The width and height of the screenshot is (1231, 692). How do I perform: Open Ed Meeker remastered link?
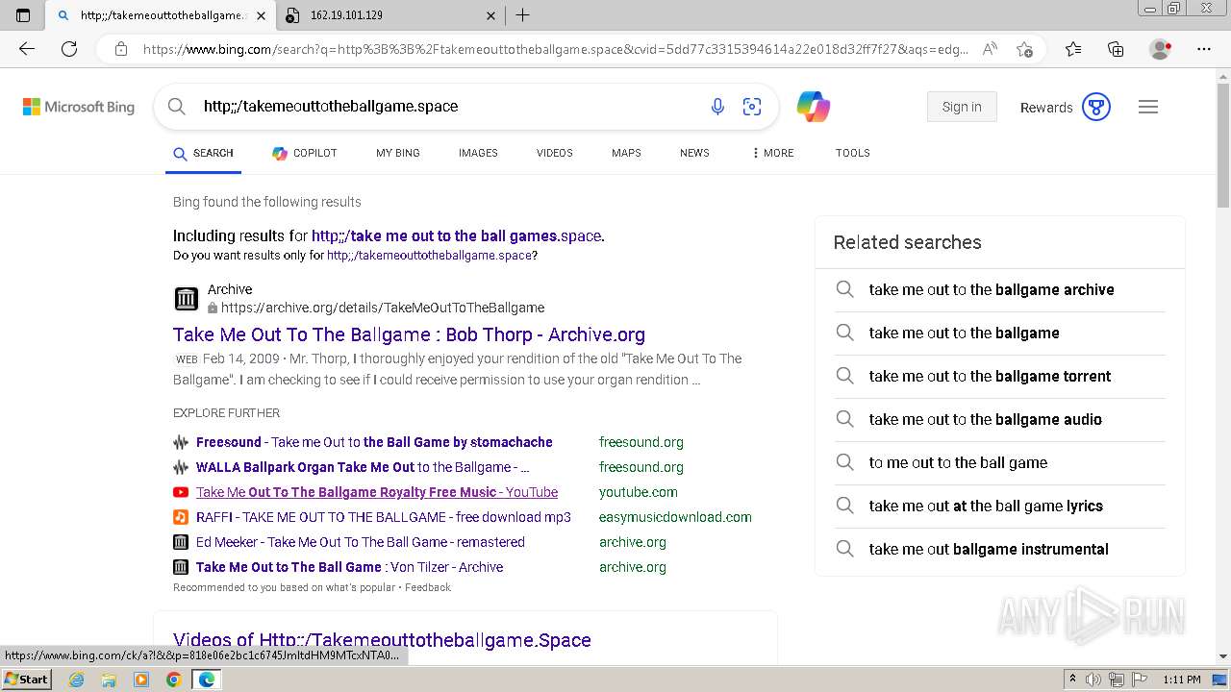click(361, 542)
